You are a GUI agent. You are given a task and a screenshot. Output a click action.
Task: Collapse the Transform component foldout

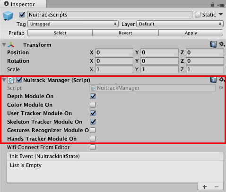tap(4, 45)
